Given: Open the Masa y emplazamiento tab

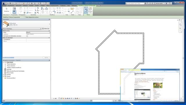Looking at the screenshot, I should pyautogui.click(x=52, y=6).
